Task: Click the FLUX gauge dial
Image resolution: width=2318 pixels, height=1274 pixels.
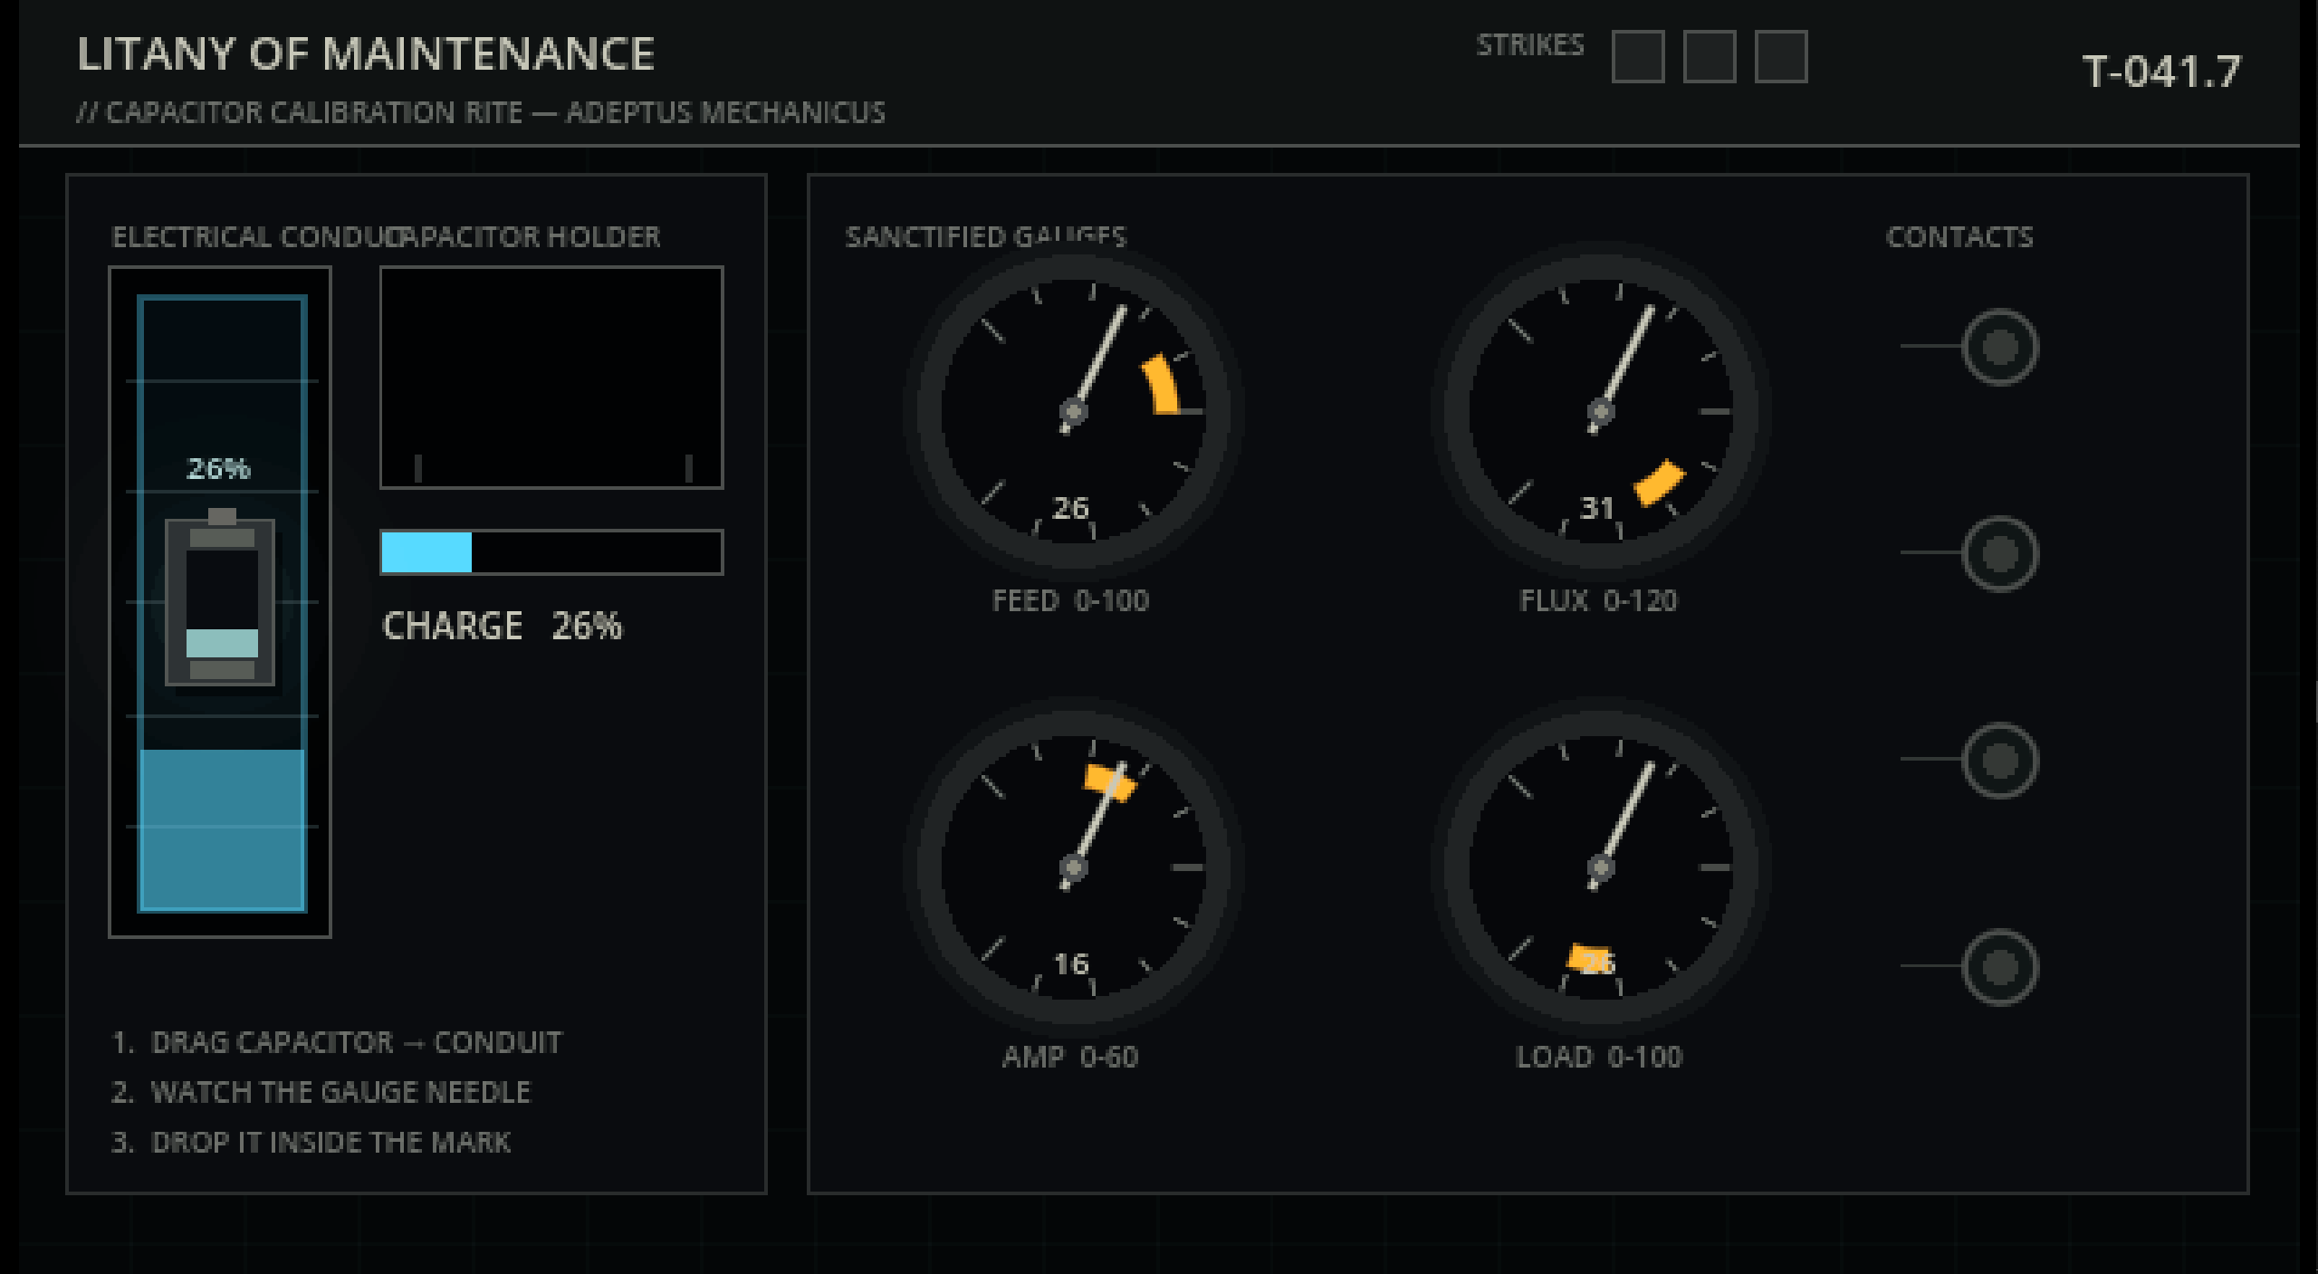Action: [1600, 412]
